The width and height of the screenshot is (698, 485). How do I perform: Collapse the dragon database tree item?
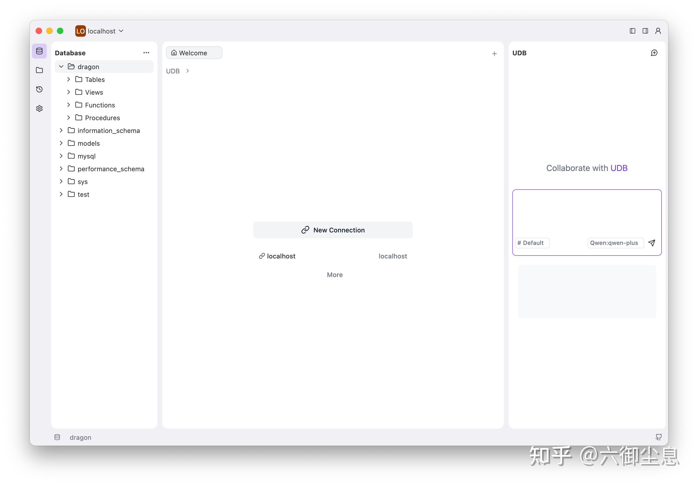point(61,66)
